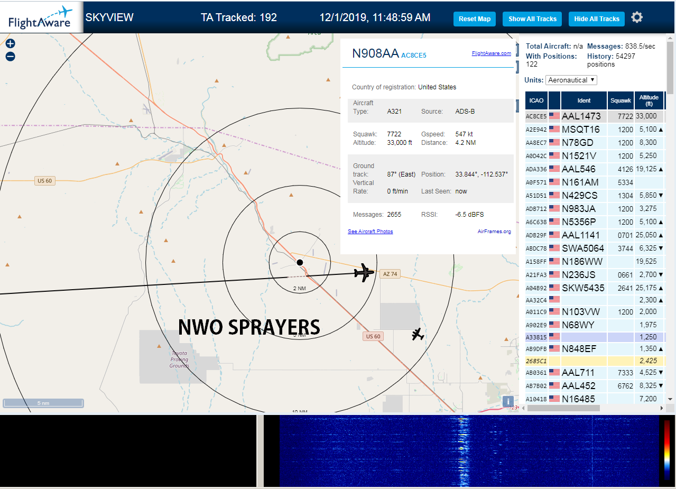This screenshot has width=676, height=489.
Task: Click the Hide All Tracks button
Action: coord(597,19)
